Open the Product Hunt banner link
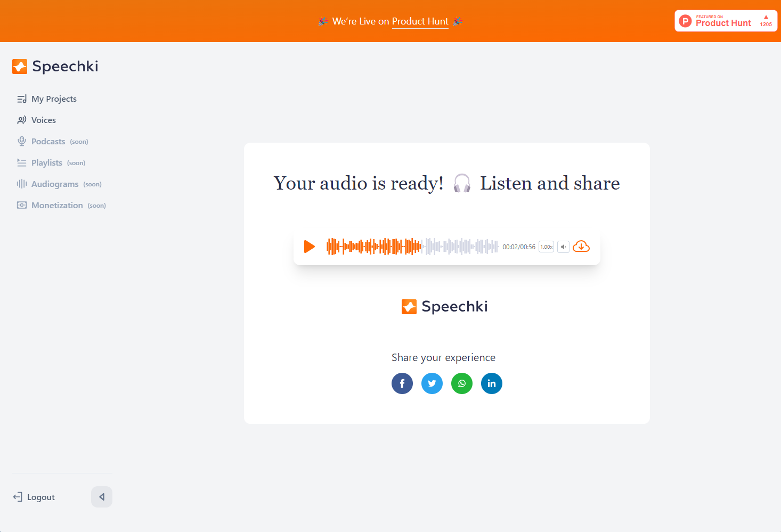781x532 pixels. click(x=420, y=21)
